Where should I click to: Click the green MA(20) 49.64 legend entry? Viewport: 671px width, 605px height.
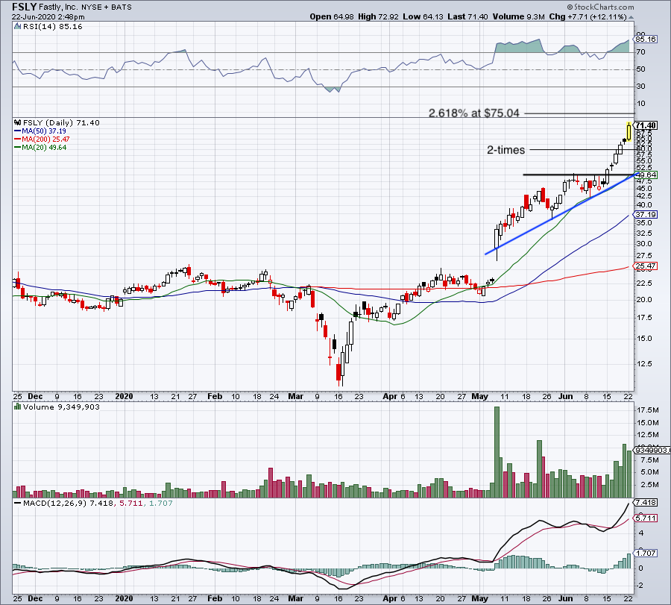point(40,147)
